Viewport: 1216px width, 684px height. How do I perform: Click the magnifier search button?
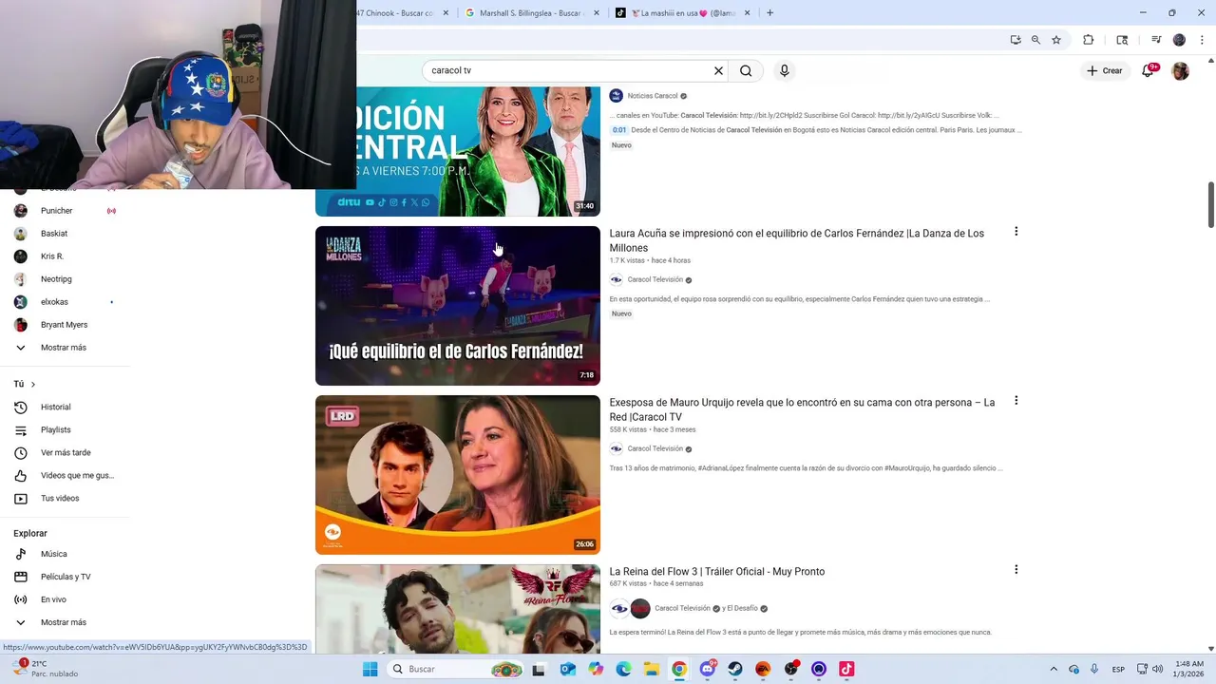(746, 70)
